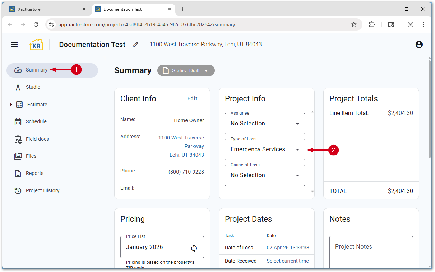The image size is (435, 272).
Task: Bookmark this page with the star icon
Action: 354,24
